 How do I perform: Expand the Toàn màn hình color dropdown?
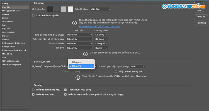(x=79, y=44)
